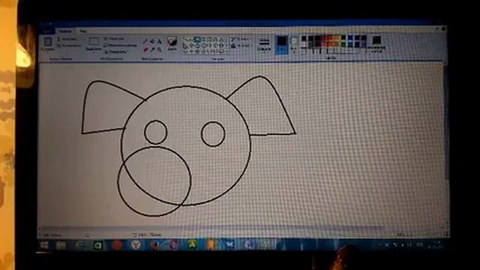Select the Eraser tool

[x=145, y=49]
